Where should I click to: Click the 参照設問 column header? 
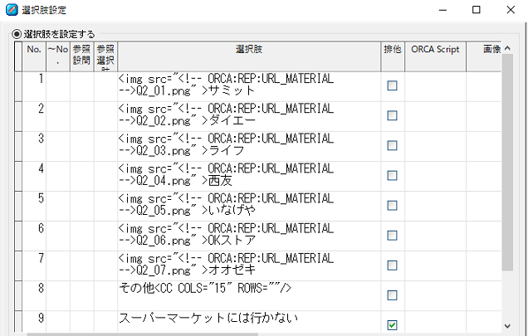pyautogui.click(x=82, y=56)
